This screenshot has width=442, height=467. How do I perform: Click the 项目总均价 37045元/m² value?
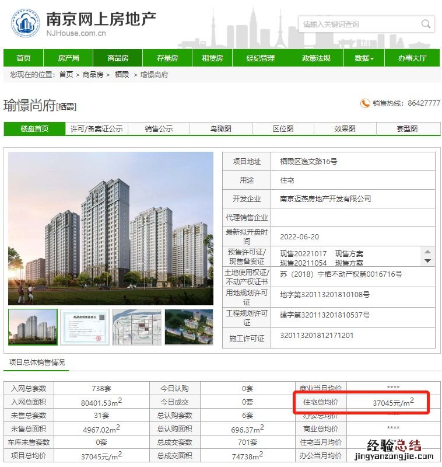pyautogui.click(x=101, y=456)
